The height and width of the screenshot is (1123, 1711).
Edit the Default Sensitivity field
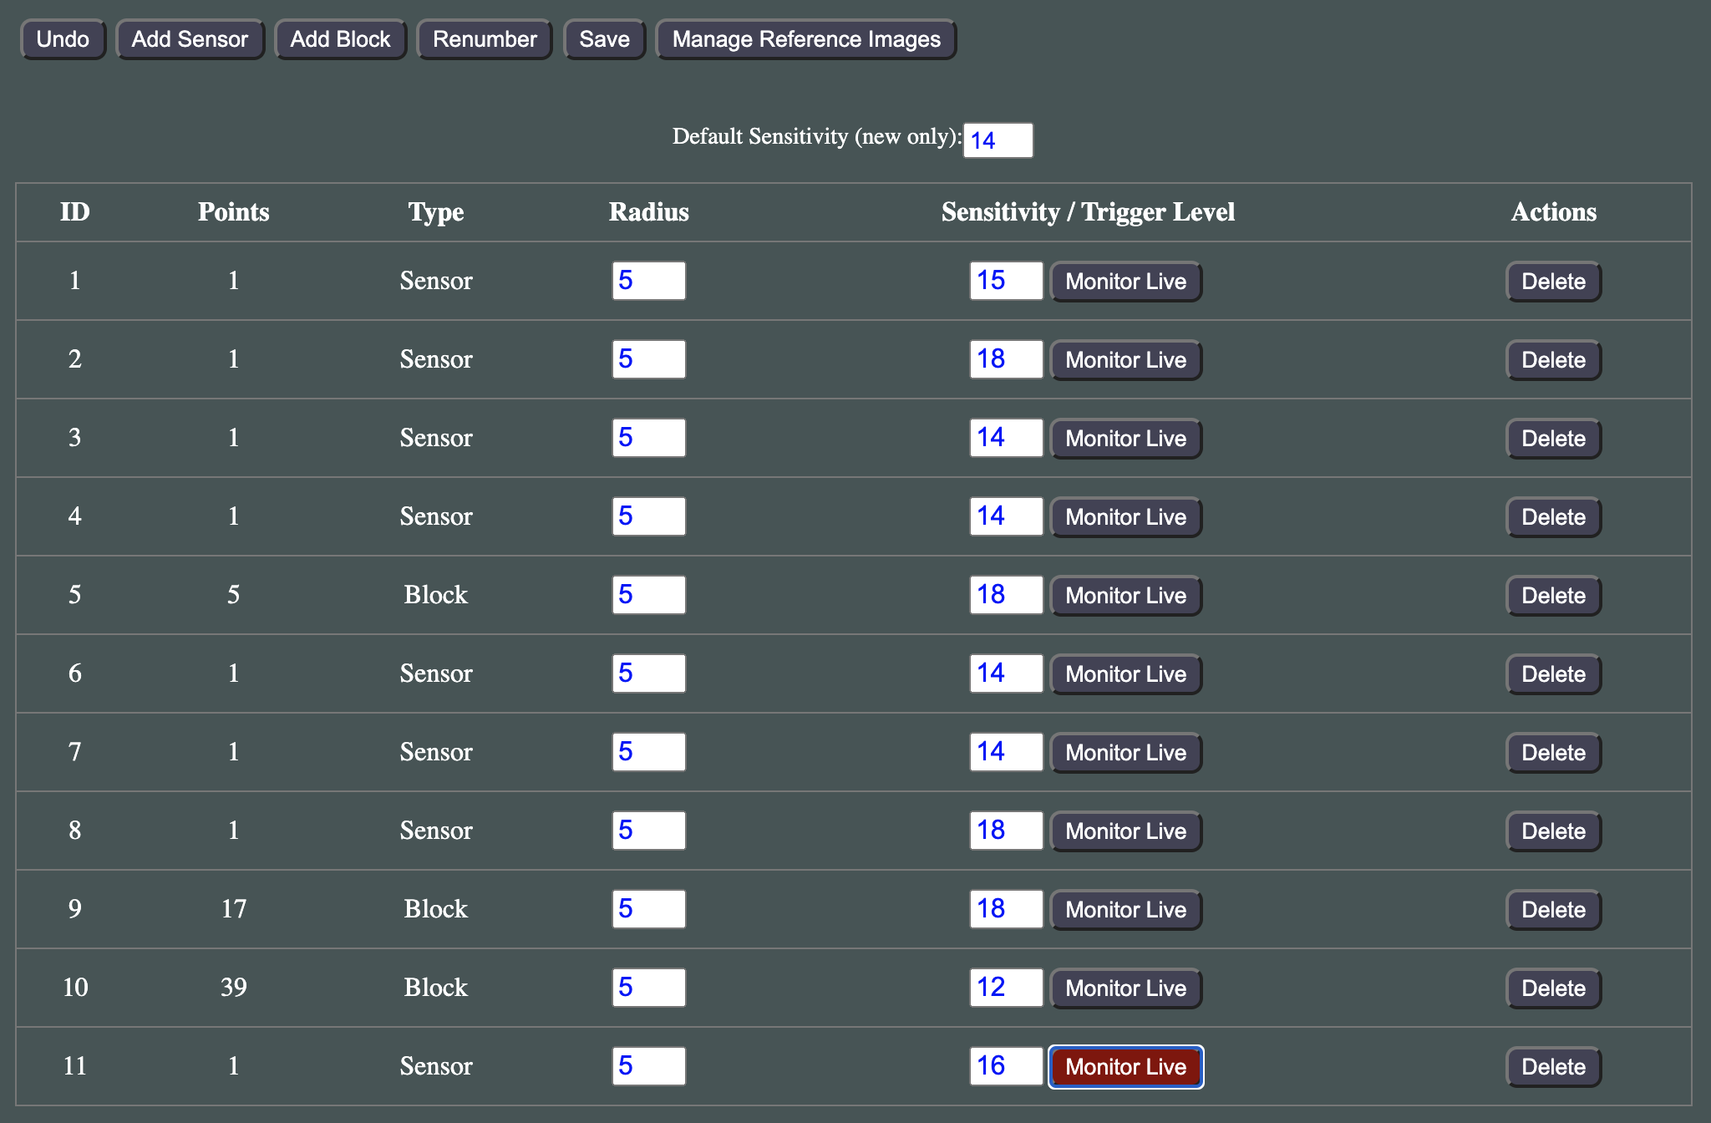998,140
